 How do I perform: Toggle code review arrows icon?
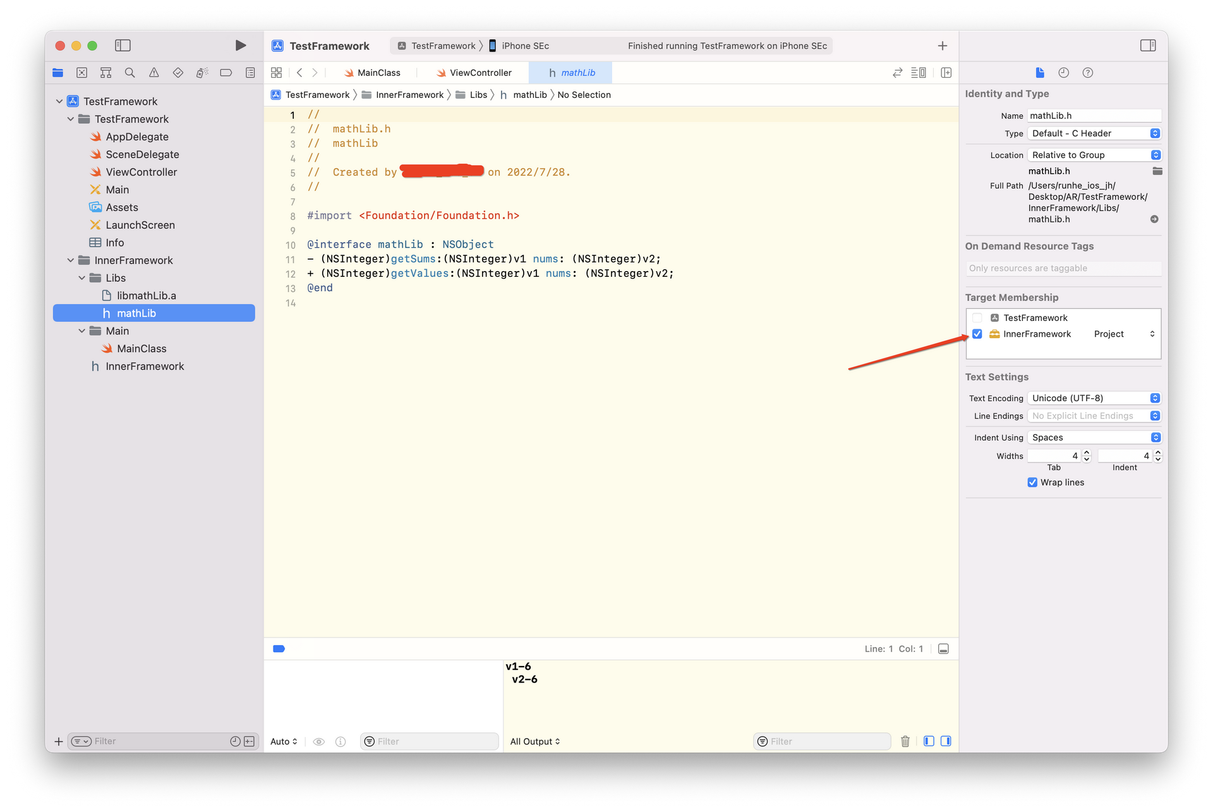[897, 73]
